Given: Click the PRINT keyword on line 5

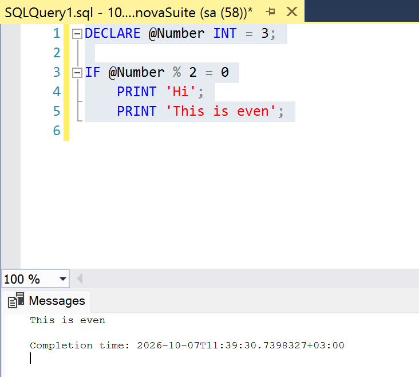Looking at the screenshot, I should [137, 111].
